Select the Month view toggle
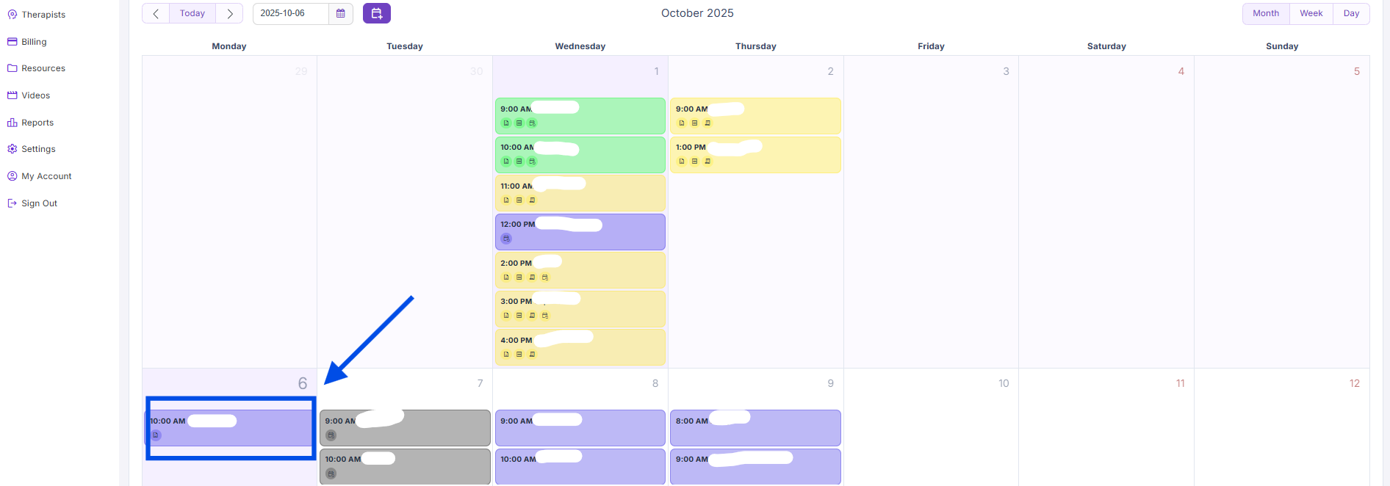The height and width of the screenshot is (486, 1390). tap(1265, 13)
